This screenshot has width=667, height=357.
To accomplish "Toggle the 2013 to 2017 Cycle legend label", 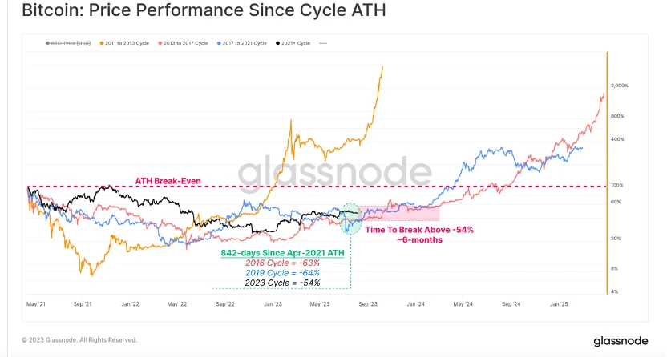I will click(x=188, y=42).
